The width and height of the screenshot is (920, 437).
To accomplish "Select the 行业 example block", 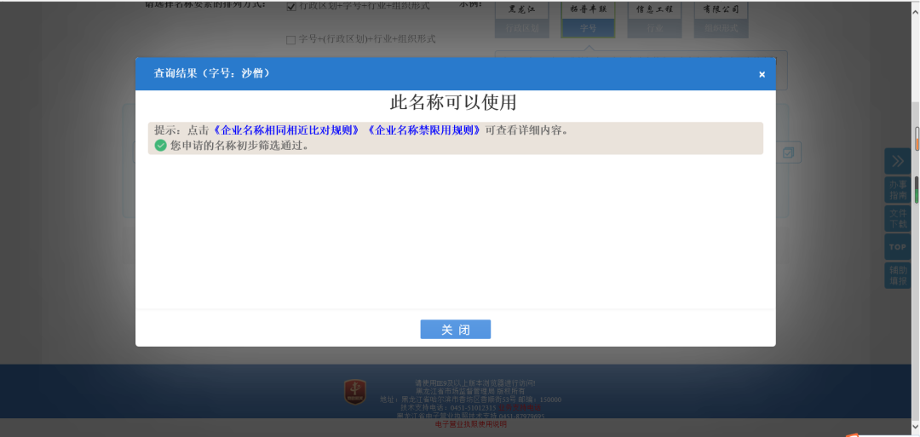I will tap(655, 19).
